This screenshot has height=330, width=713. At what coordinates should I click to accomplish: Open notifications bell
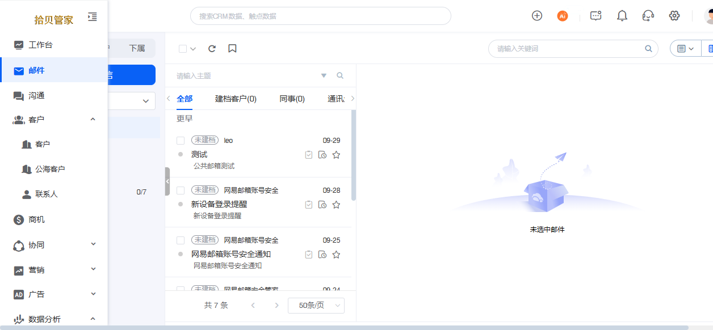pos(622,16)
